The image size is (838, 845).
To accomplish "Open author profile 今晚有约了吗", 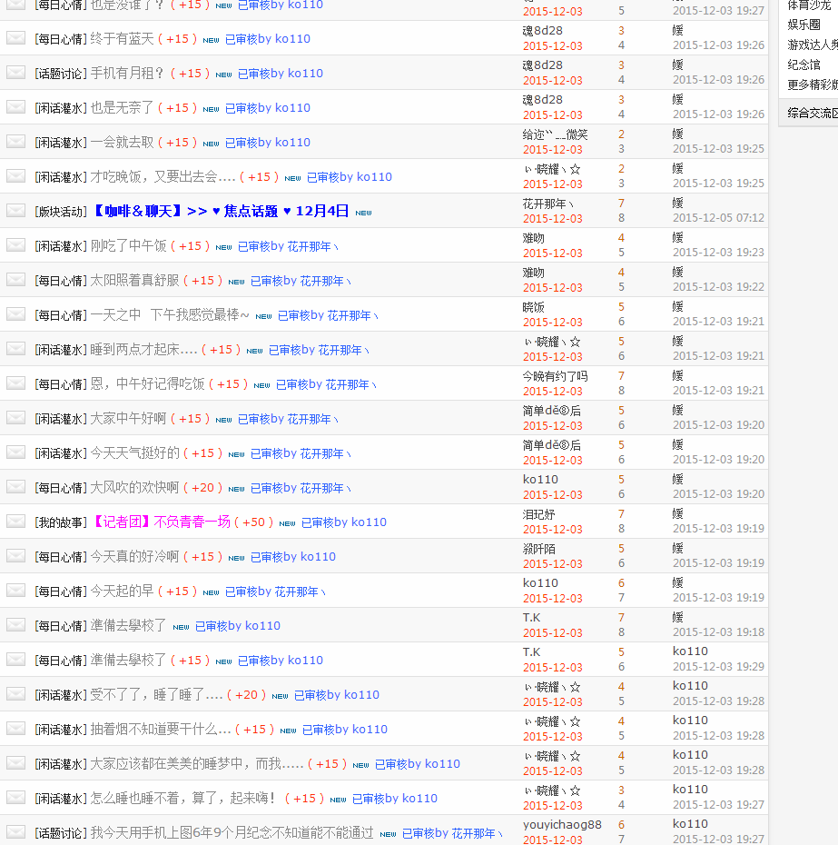I will point(556,376).
